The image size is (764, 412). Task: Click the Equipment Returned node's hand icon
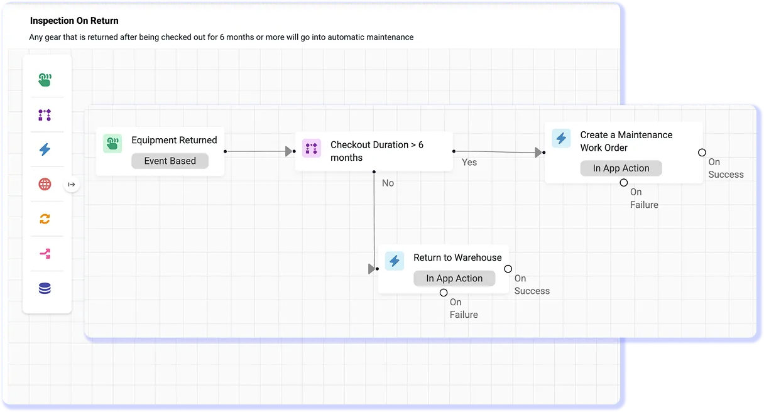(x=113, y=143)
